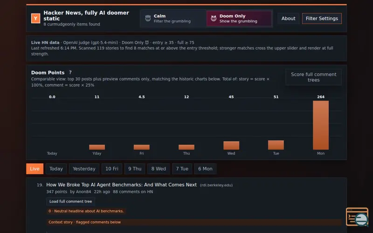Select the 7 Tue tab
Screen dimensions: 373x233
pos(182,169)
